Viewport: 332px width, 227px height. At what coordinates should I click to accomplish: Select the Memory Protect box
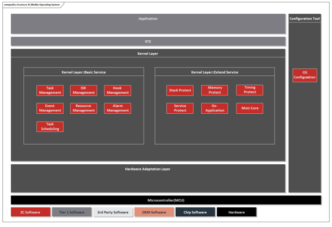214,90
